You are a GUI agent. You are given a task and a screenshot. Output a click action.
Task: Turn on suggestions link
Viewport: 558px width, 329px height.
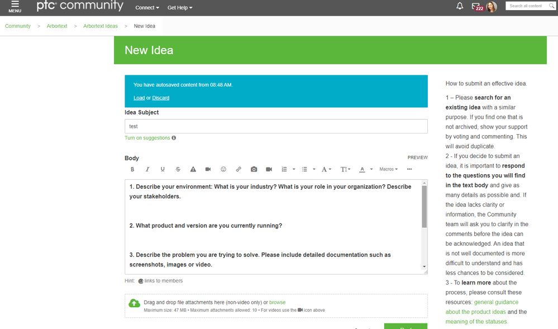click(147, 138)
